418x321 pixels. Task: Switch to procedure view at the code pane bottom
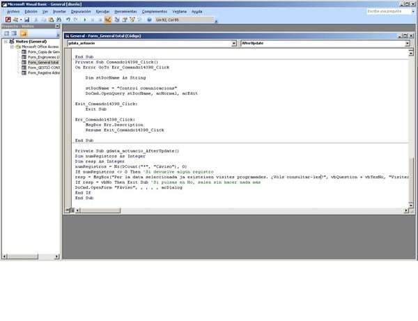coord(67,209)
